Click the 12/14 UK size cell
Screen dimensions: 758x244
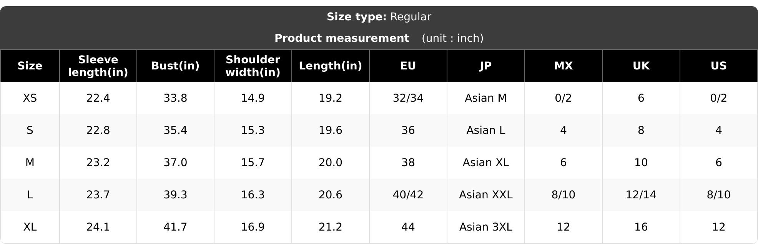641,195
